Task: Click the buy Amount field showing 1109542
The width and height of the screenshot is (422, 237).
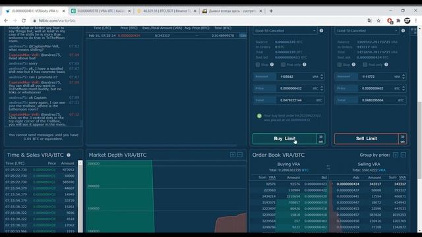Action: pos(288,76)
